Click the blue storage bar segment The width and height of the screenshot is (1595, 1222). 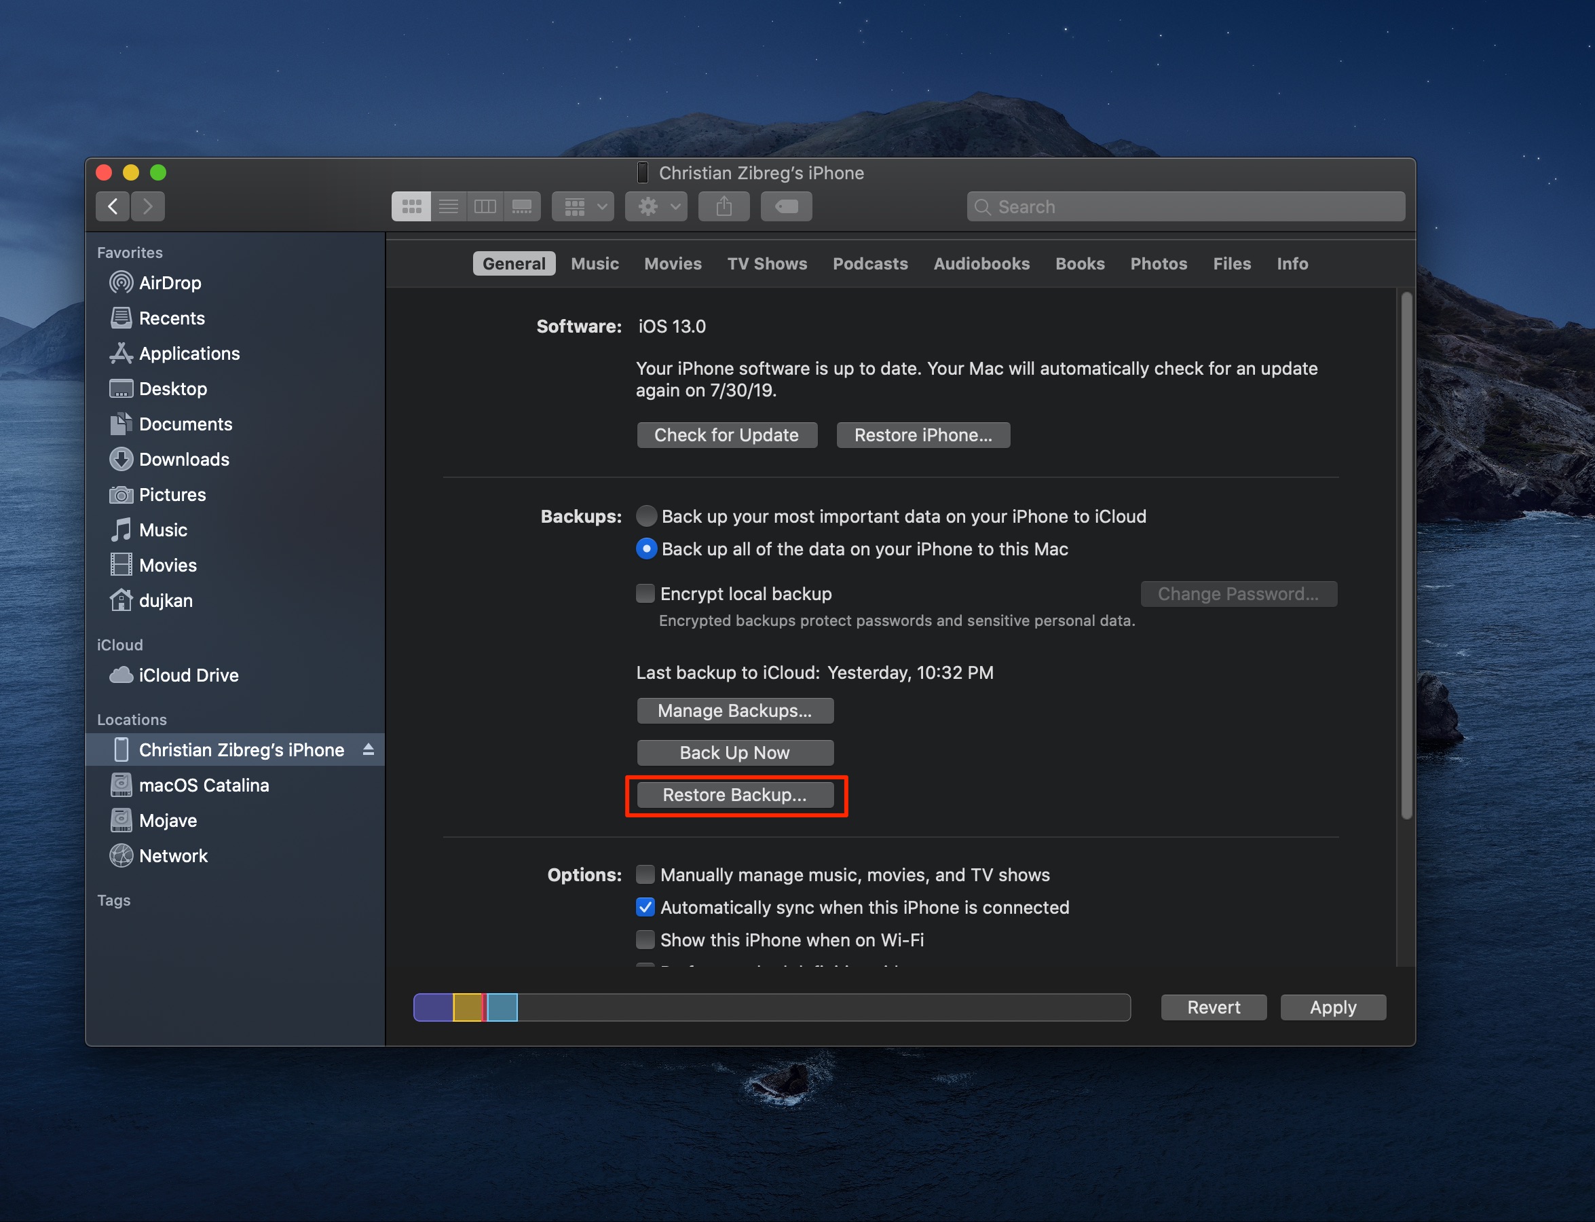(x=502, y=1007)
